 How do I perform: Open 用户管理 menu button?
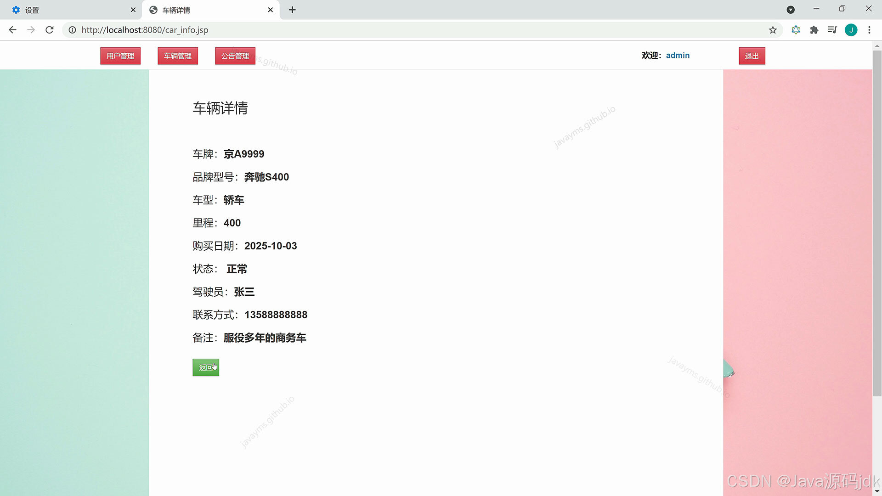(120, 56)
